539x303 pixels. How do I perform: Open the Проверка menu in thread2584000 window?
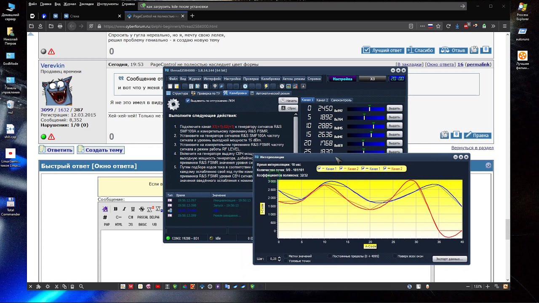[251, 79]
